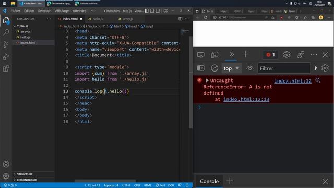Screen dimensions: 334x188
Task: Open the Sélection menu
Action: tap(44, 10)
